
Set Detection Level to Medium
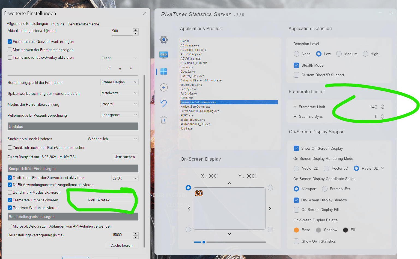click(339, 54)
